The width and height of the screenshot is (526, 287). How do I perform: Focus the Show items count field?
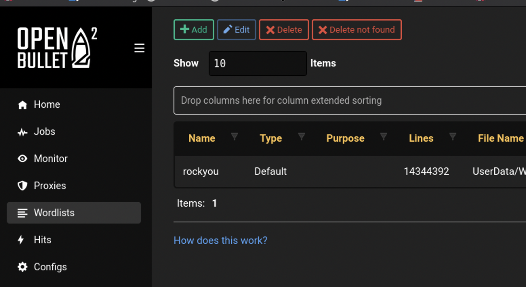pyautogui.click(x=258, y=64)
